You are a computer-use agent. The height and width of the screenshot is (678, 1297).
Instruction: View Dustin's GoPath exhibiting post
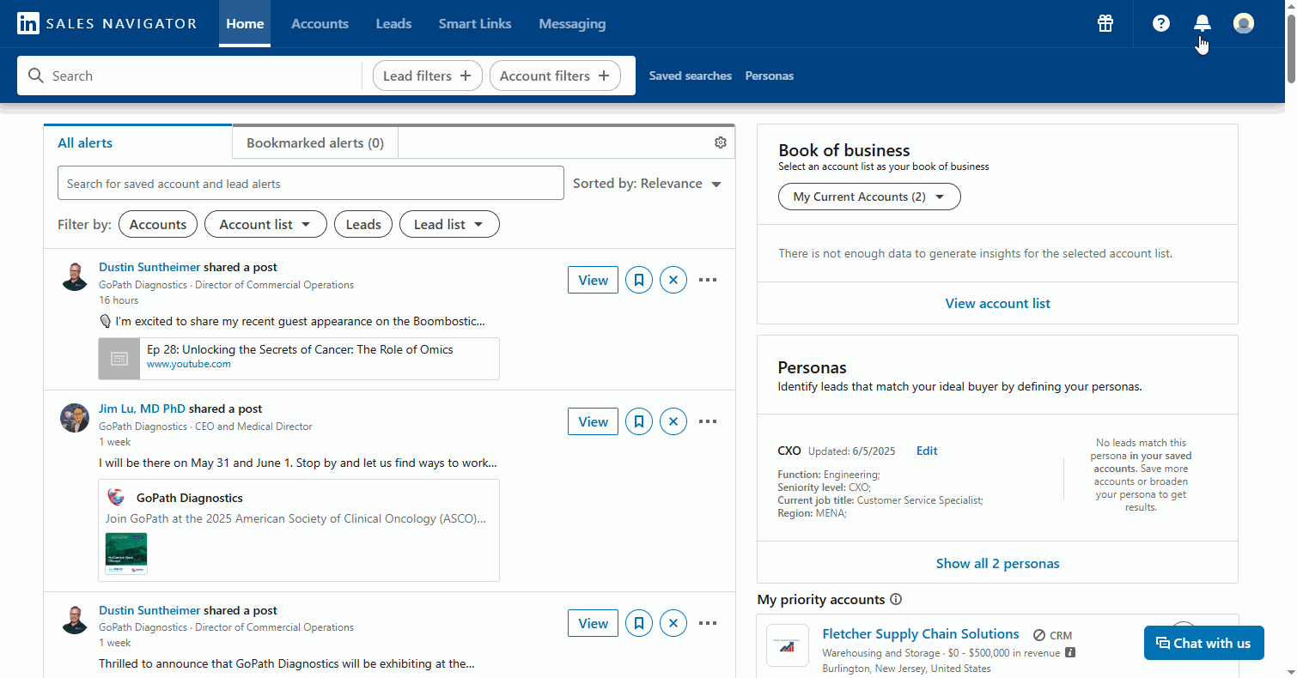[593, 623]
